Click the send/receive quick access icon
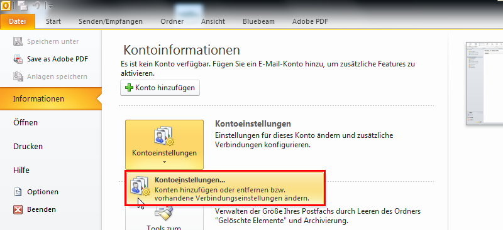 click(23, 6)
